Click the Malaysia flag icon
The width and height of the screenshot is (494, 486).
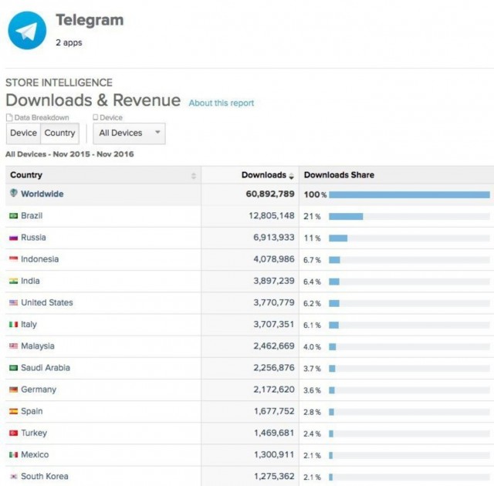pos(14,346)
